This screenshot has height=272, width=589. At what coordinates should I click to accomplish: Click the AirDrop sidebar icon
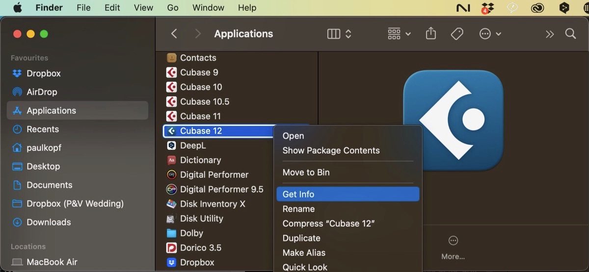click(x=17, y=92)
